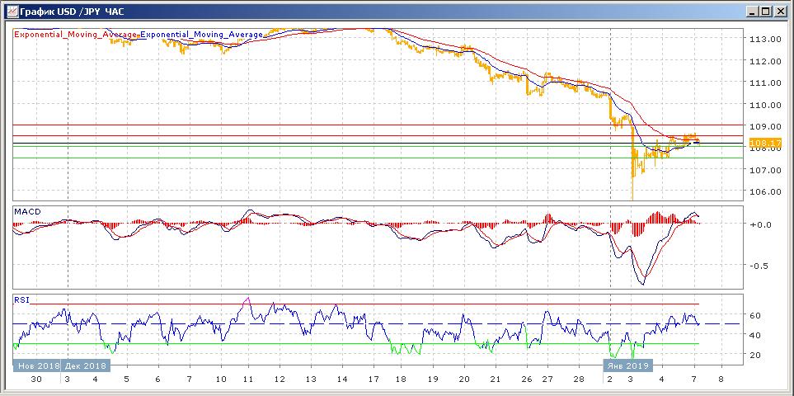The width and height of the screenshot is (794, 396).
Task: Click the 112.00 price axis label
Action: click(764, 61)
